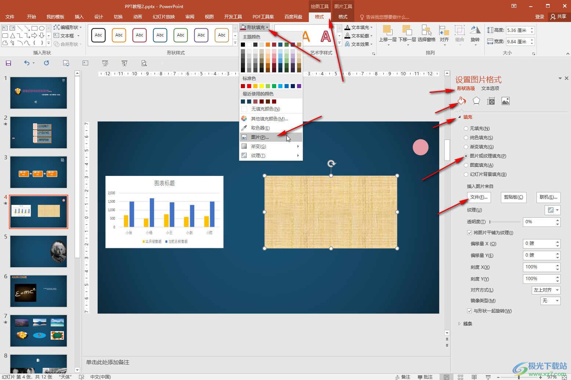The height and width of the screenshot is (380, 571).
Task: Click the Redo icon
Action: pyautogui.click(x=46, y=63)
